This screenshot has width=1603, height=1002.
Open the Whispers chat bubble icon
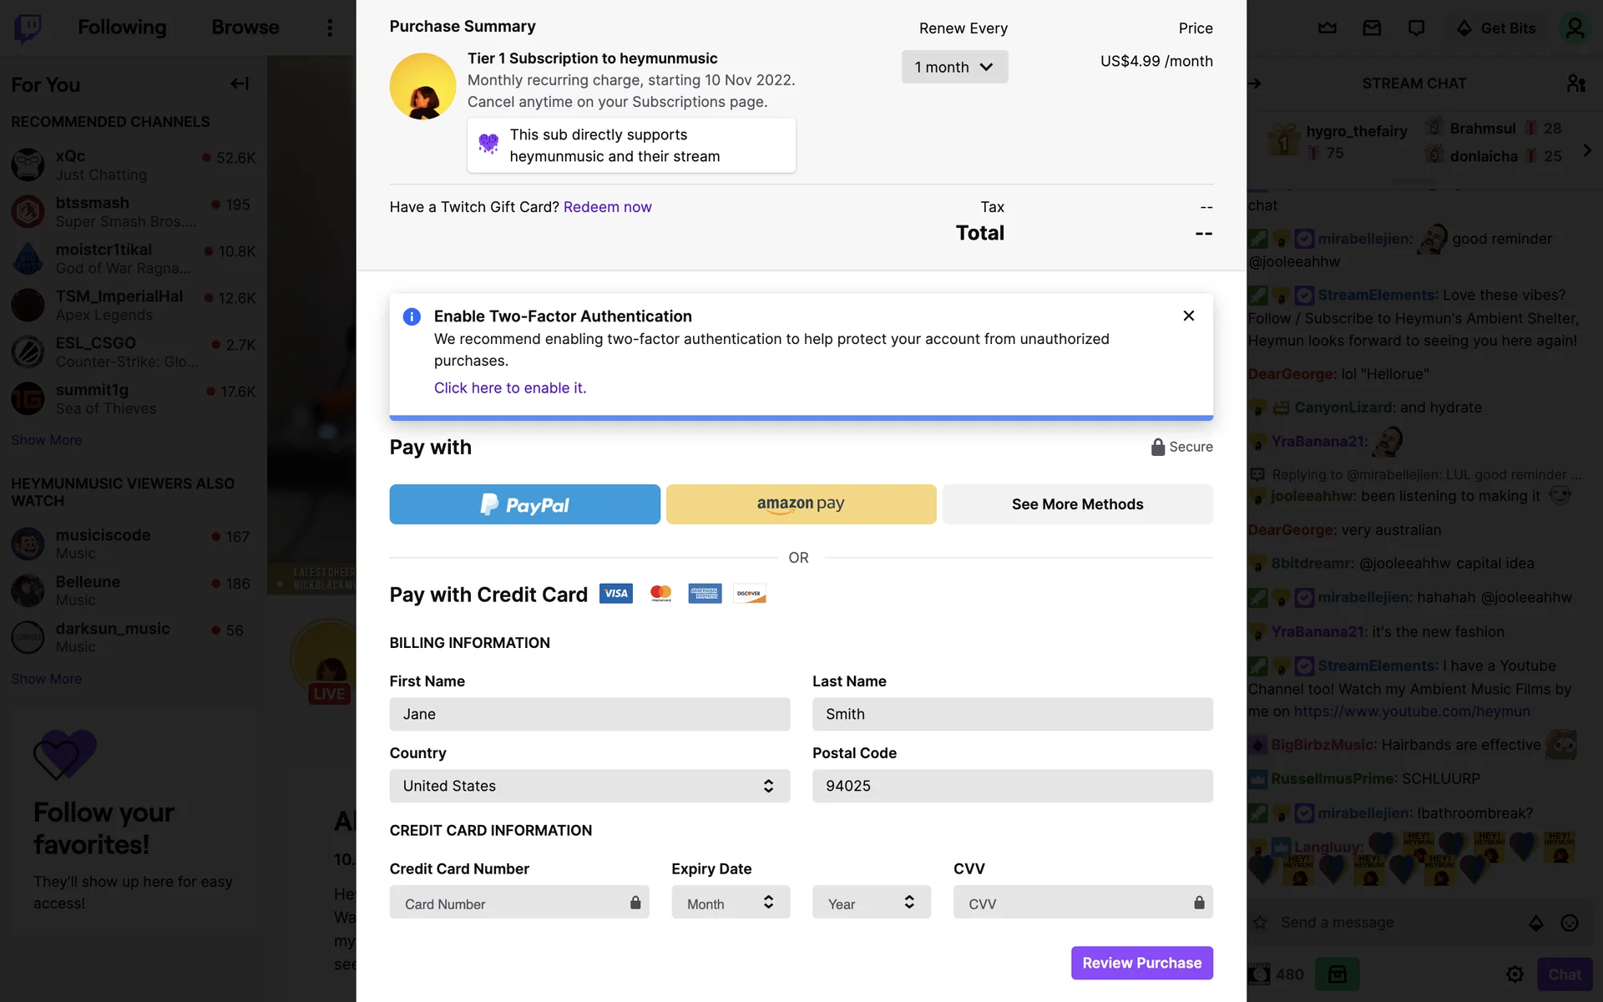coord(1416,28)
